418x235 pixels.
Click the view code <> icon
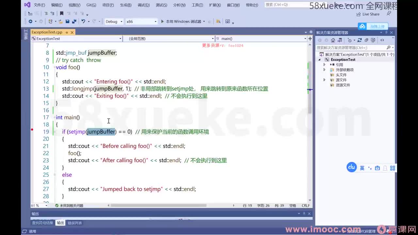click(x=382, y=40)
